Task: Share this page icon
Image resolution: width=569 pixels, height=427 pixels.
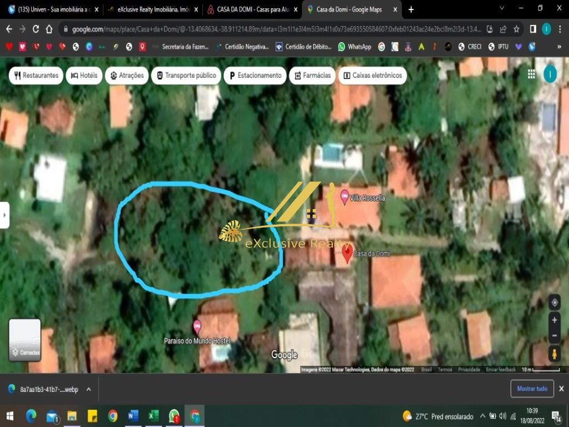Action: pos(503,29)
